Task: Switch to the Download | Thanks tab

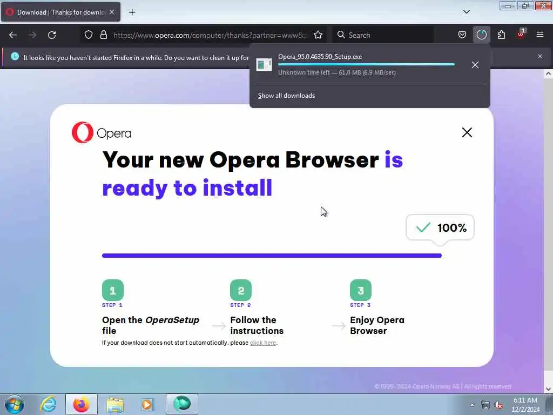Action: [60, 12]
